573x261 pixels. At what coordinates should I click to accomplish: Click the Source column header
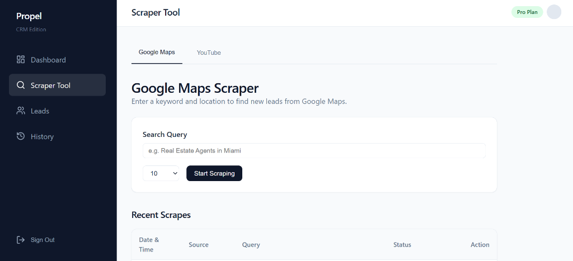[198, 245]
